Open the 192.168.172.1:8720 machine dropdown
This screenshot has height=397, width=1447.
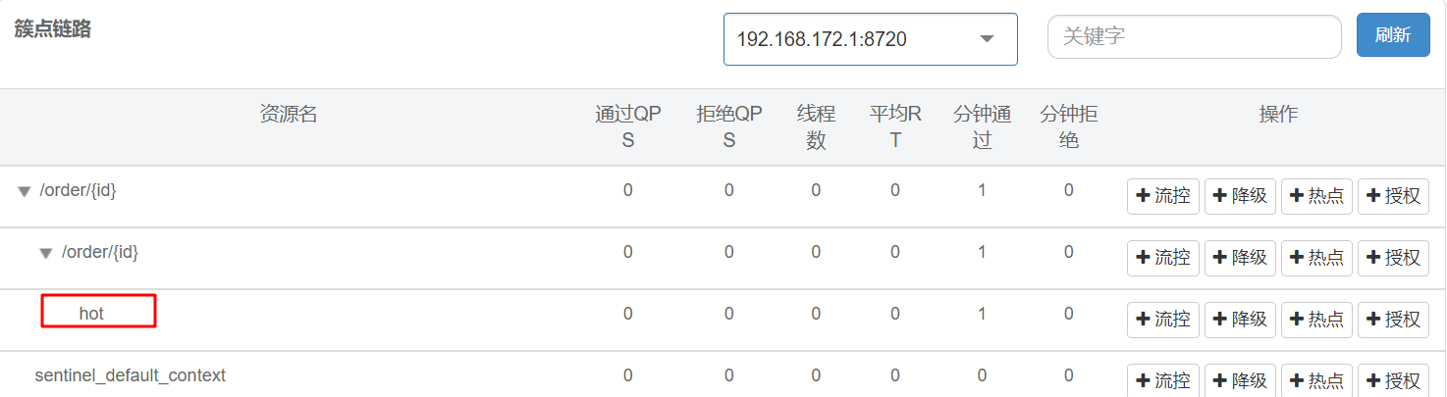pyautogui.click(x=870, y=39)
